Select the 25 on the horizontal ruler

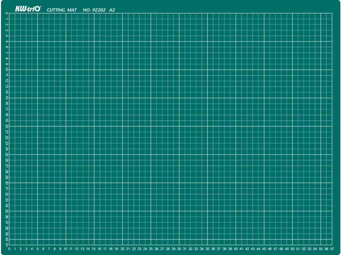pos(151,249)
